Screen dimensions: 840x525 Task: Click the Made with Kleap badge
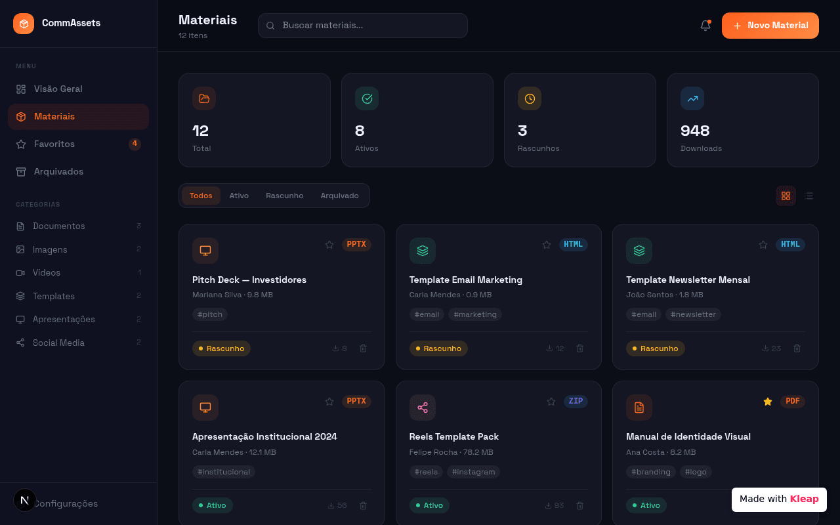click(x=779, y=499)
